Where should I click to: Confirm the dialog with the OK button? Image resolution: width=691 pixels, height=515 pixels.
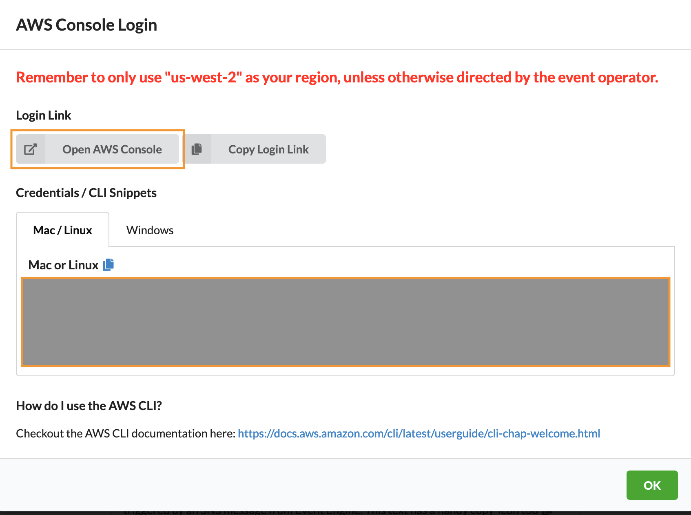[x=652, y=485]
